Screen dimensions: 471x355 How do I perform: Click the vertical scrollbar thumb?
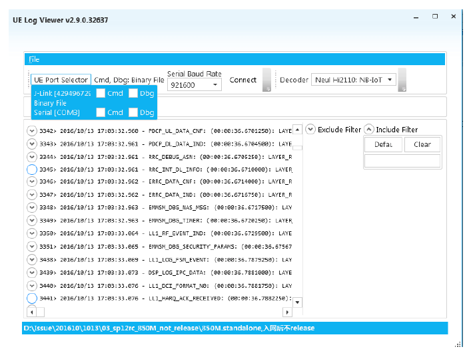(x=297, y=148)
